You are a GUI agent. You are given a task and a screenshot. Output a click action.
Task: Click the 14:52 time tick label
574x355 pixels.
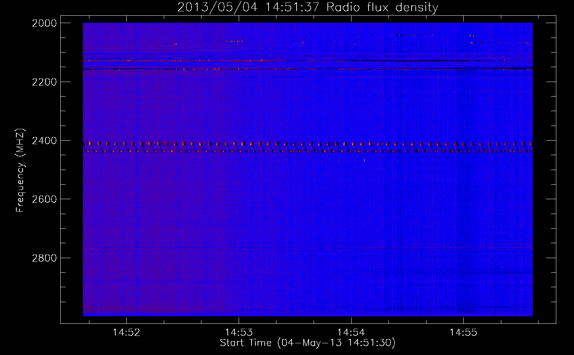(126, 333)
